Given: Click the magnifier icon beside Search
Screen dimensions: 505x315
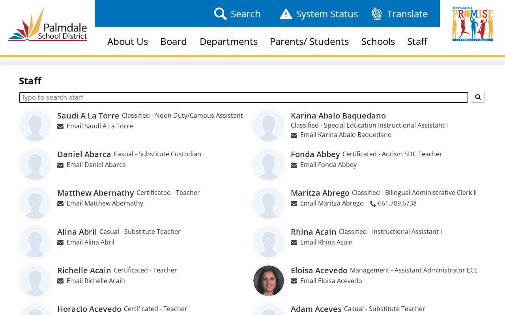Looking at the screenshot, I should pyautogui.click(x=220, y=14).
